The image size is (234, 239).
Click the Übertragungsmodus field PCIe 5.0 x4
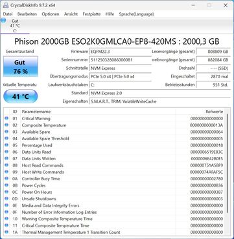click(120, 76)
